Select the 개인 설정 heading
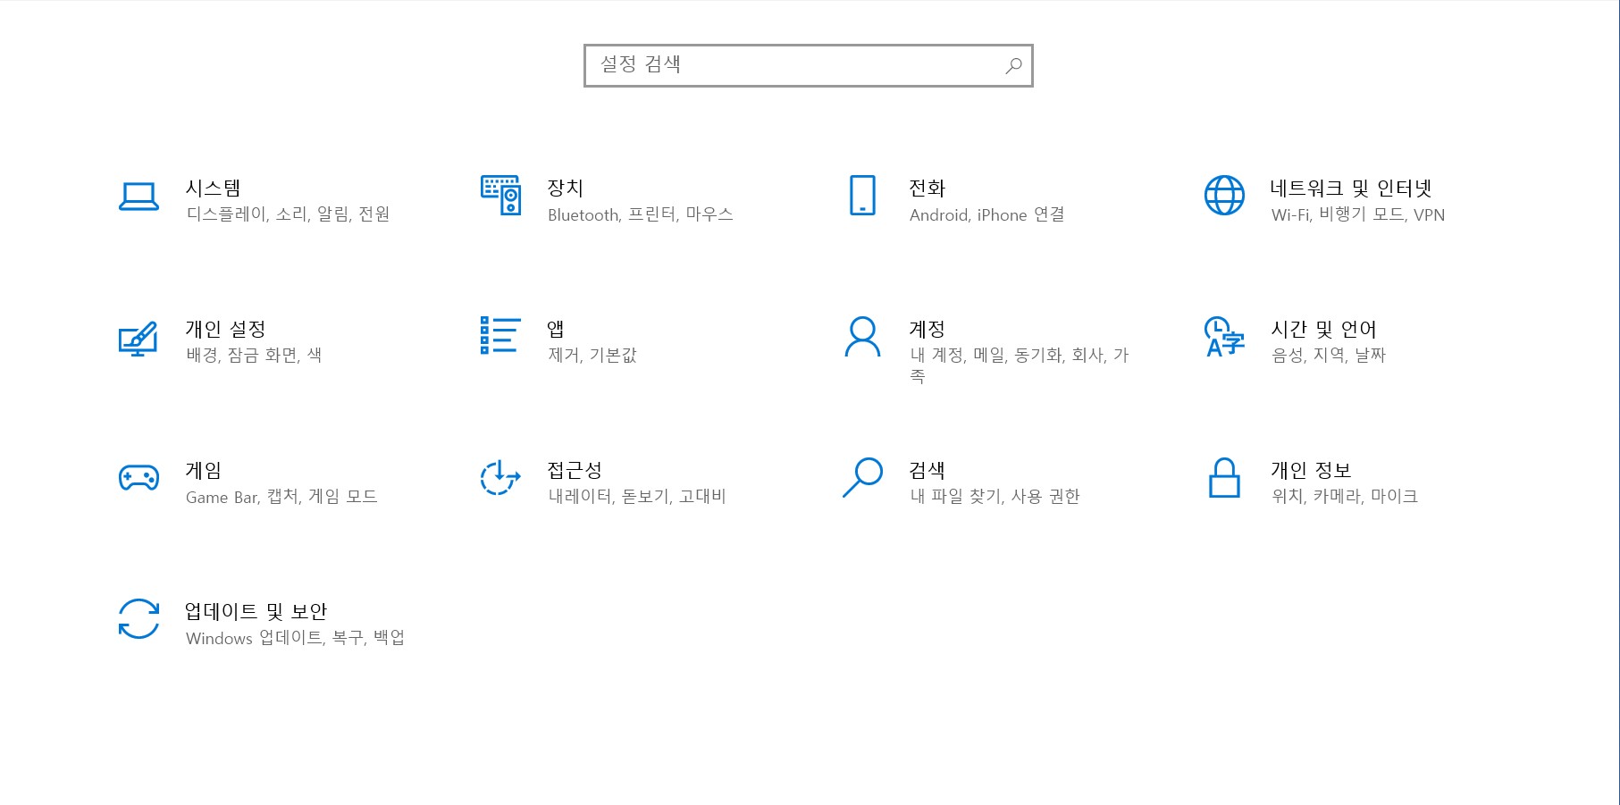1620x805 pixels. pyautogui.click(x=225, y=330)
